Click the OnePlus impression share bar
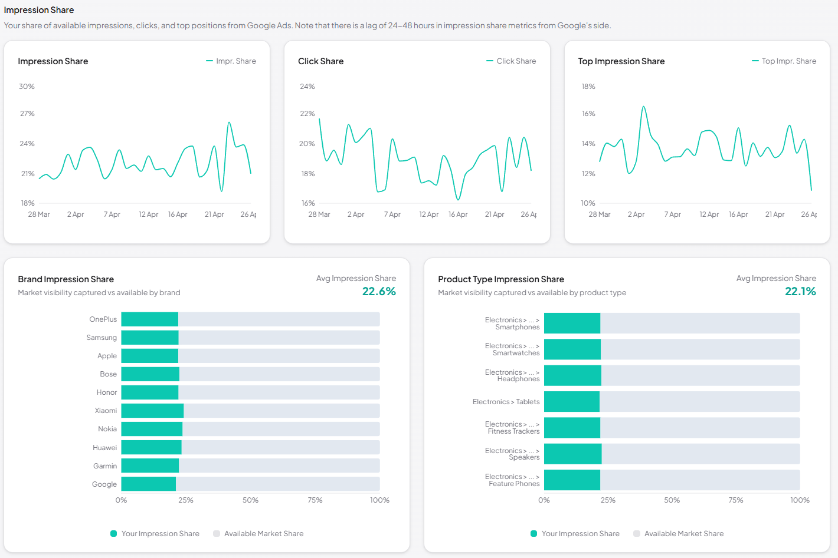Viewport: 838px width, 558px height. 149,319
